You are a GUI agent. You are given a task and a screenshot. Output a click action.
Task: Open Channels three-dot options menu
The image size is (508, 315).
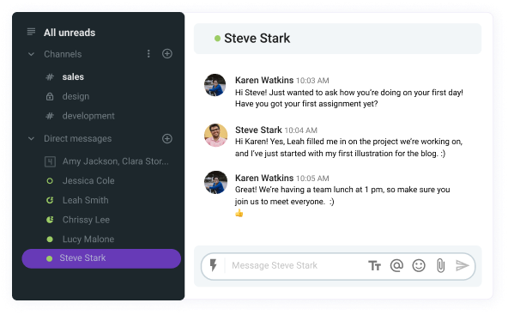click(x=148, y=54)
